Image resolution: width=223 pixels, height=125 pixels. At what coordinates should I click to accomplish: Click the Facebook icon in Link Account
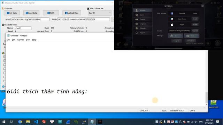(172, 13)
